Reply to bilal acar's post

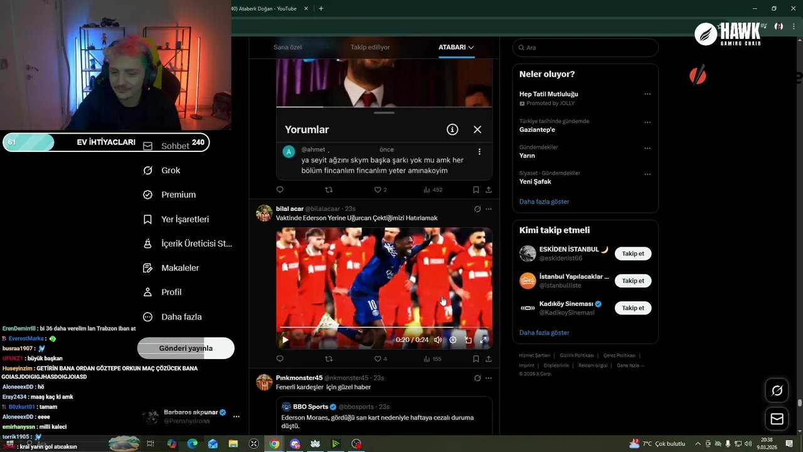(x=280, y=359)
